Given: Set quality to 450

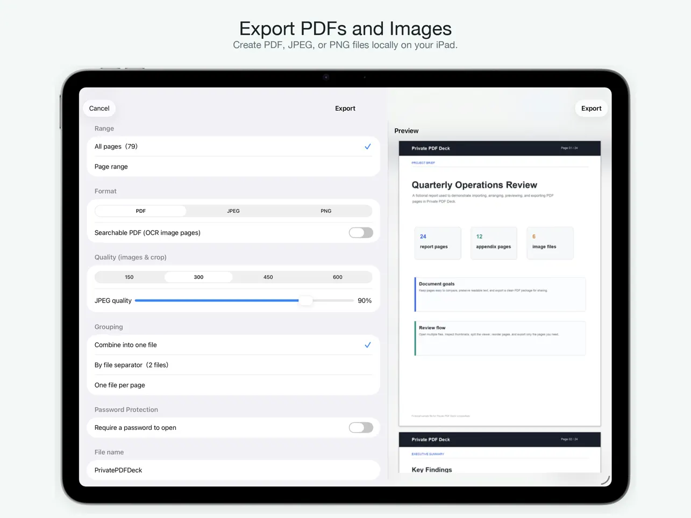Looking at the screenshot, I should [x=268, y=277].
